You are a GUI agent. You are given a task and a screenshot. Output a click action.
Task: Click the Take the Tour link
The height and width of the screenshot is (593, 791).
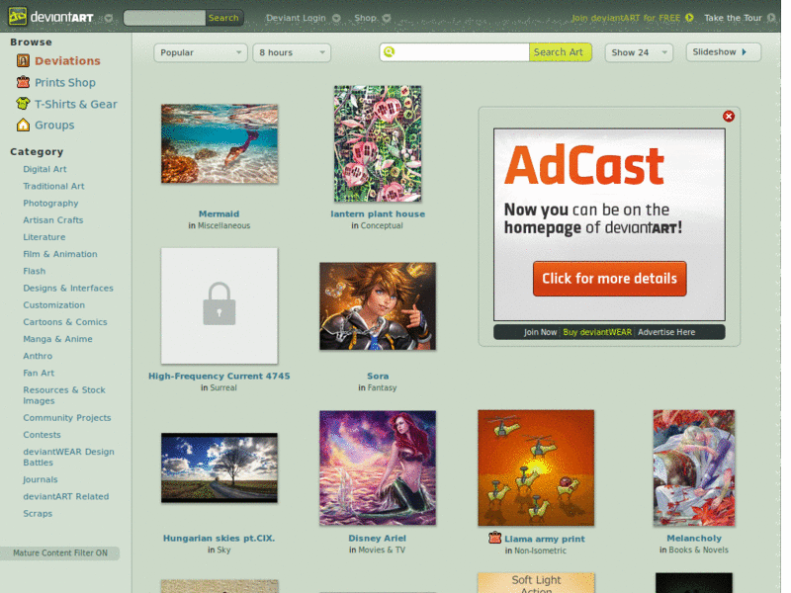[x=733, y=18]
